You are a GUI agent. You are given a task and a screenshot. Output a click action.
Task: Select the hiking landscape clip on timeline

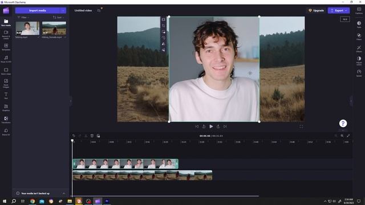(143, 175)
